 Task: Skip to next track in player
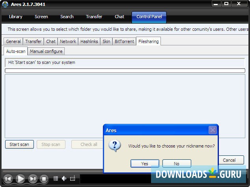(x=33, y=179)
